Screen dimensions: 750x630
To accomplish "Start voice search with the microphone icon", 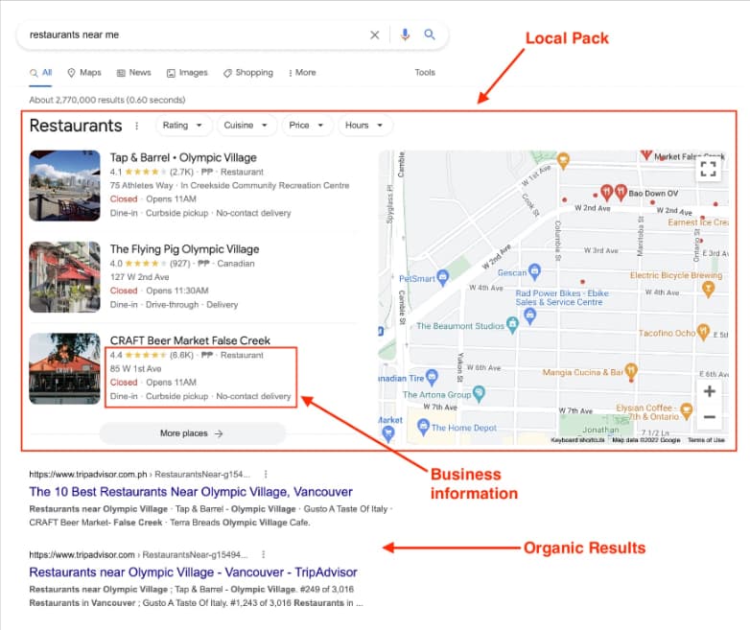I will [405, 35].
